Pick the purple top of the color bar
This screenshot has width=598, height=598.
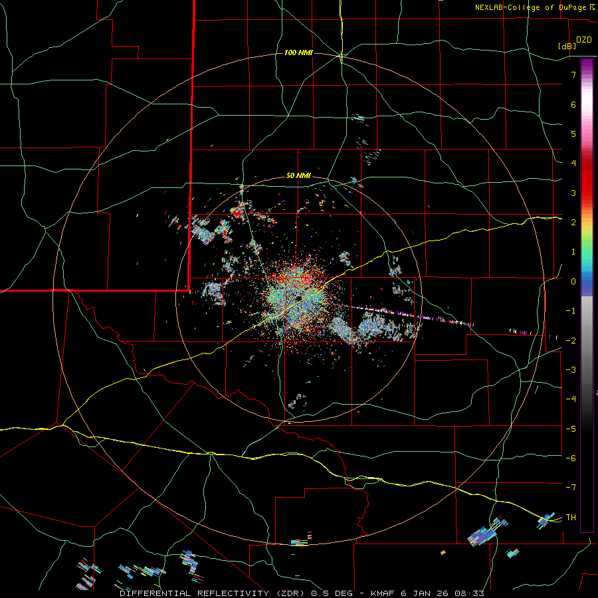(x=587, y=66)
